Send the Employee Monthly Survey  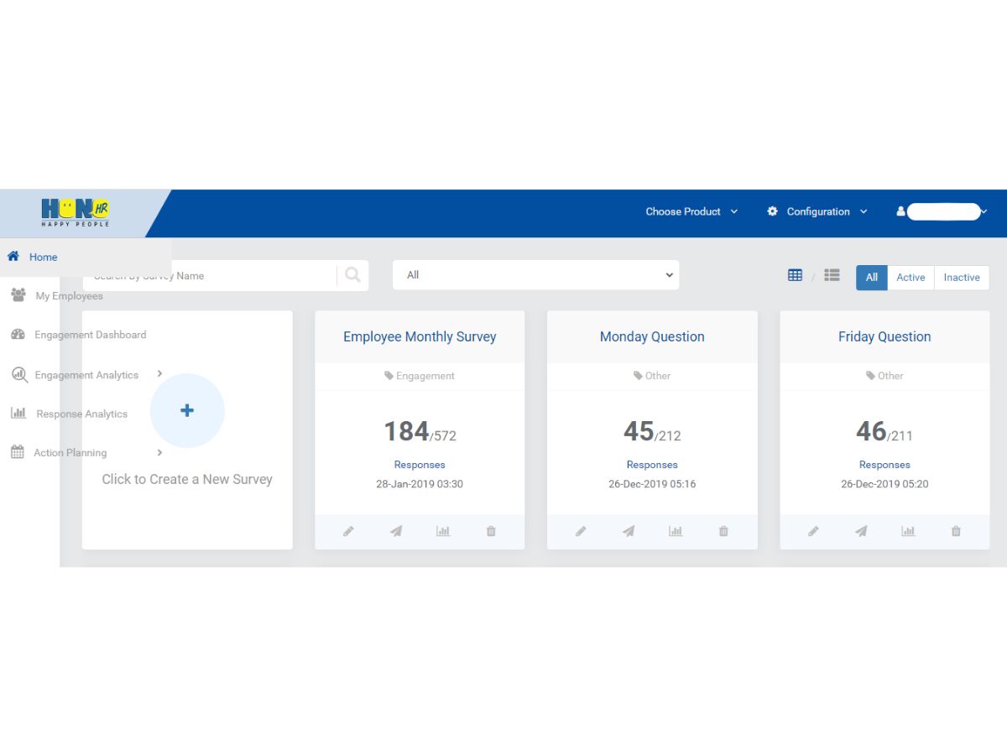point(396,531)
